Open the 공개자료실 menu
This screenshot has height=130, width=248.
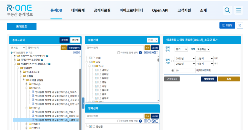click(102, 10)
